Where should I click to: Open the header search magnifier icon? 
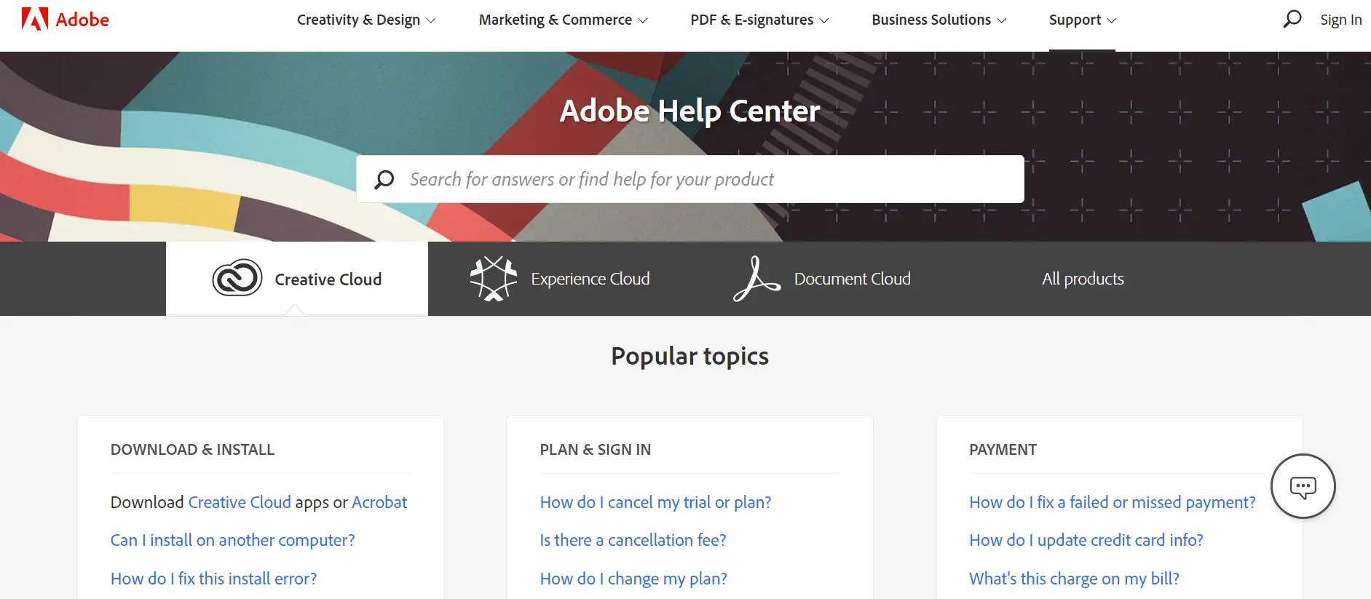click(1292, 19)
